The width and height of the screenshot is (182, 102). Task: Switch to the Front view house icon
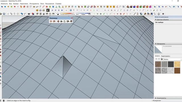coord(44,14)
